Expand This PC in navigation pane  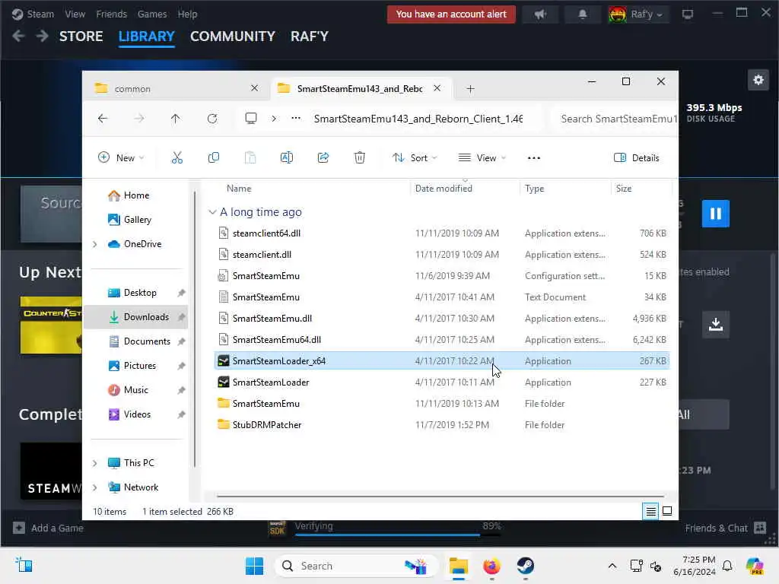(95, 463)
